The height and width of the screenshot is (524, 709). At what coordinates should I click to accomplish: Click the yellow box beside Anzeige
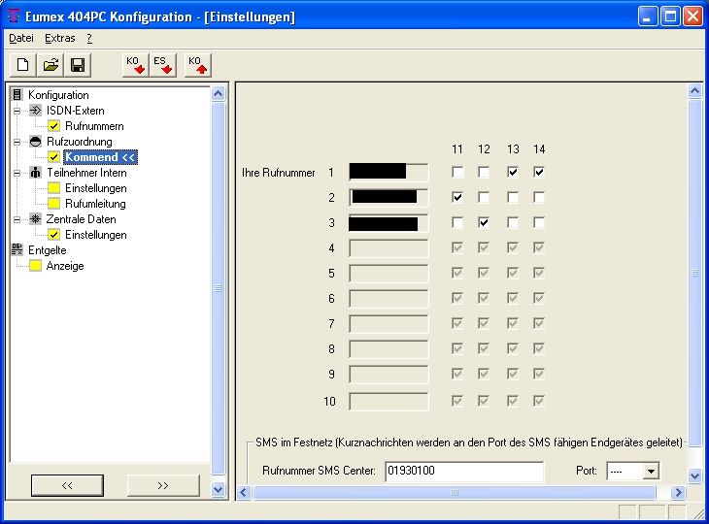tap(35, 266)
